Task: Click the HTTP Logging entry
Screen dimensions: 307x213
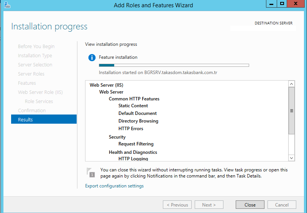Action: coord(133,158)
